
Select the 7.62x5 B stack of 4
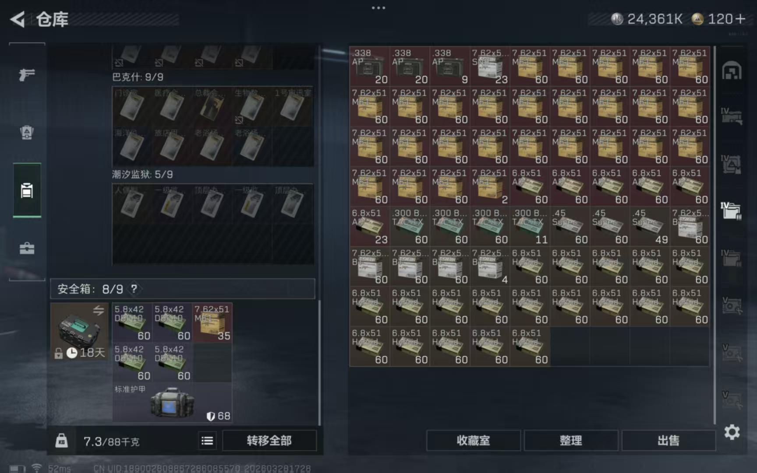click(x=490, y=266)
